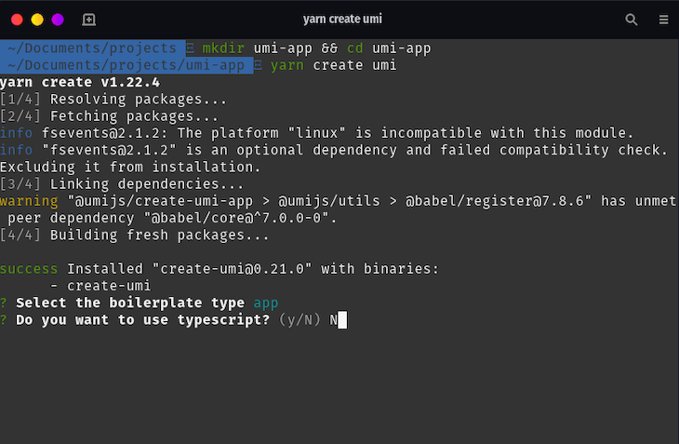The width and height of the screenshot is (679, 444).
Task: Click the prompt glyph before mkdir
Action: coord(190,48)
